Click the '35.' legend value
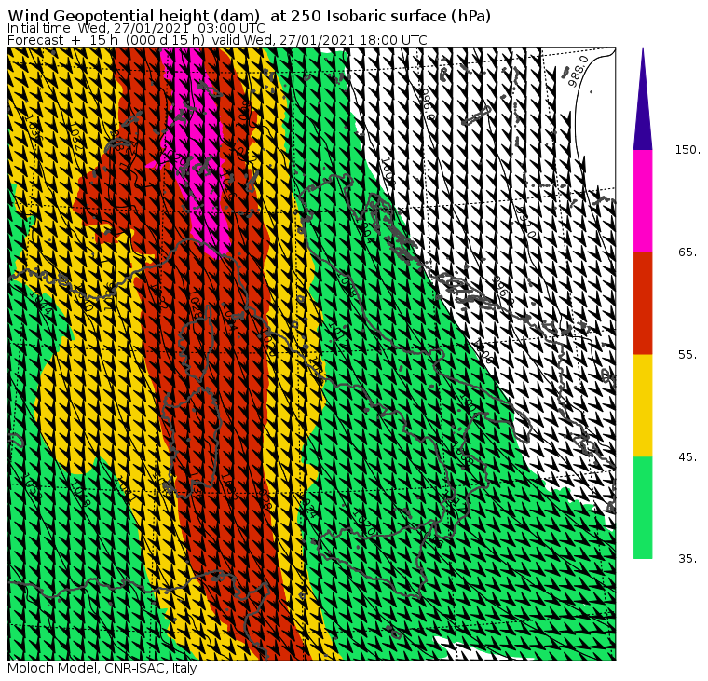Screen dimensions: 708x681 tap(688, 559)
